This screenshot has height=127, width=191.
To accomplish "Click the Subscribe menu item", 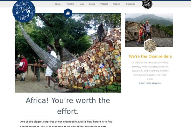I will pyautogui.click(x=131, y=4).
